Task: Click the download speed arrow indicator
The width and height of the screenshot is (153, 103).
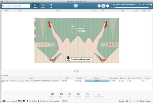Action: click(x=28, y=101)
